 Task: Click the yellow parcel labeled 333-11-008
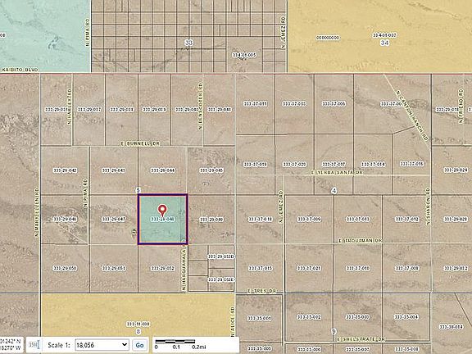point(138,315)
